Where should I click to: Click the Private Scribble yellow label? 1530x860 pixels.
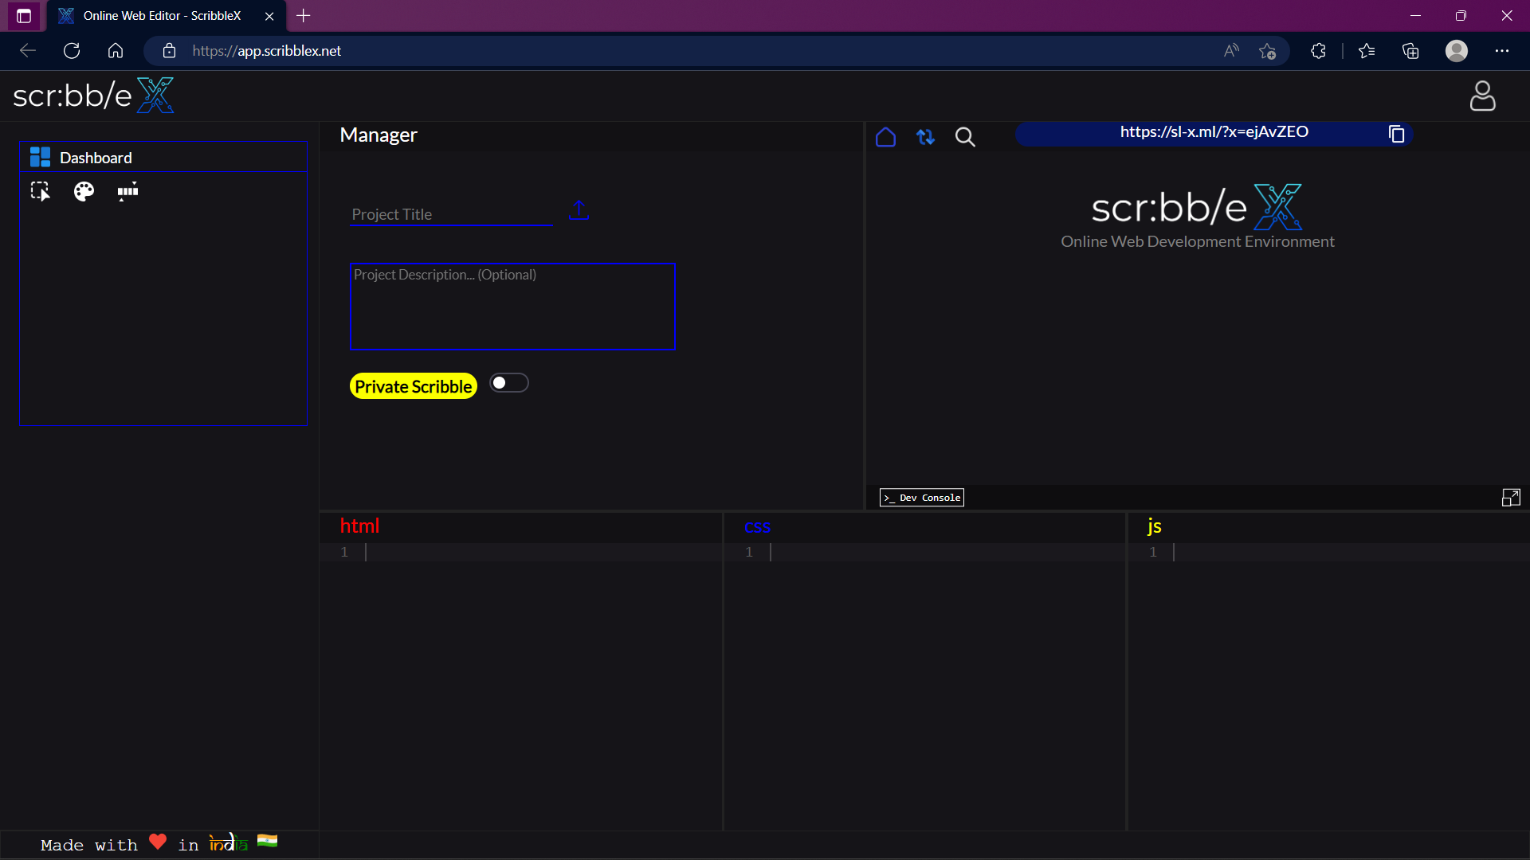413,386
